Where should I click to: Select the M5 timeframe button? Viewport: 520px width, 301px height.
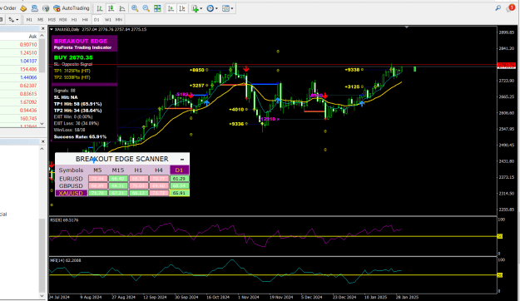[x=40, y=20]
